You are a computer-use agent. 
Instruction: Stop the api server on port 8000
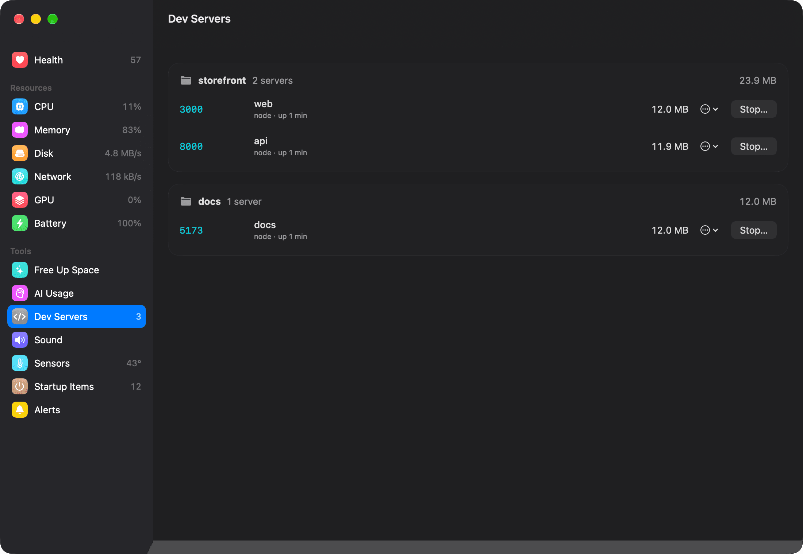[x=753, y=146]
